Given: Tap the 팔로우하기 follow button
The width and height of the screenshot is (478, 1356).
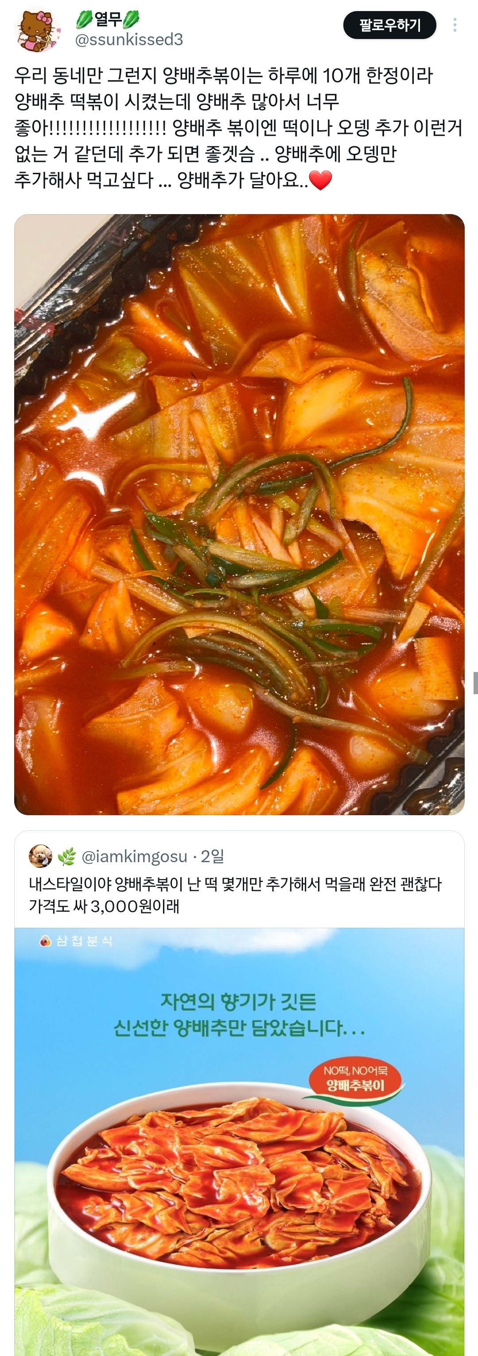Looking at the screenshot, I should tap(390, 25).
